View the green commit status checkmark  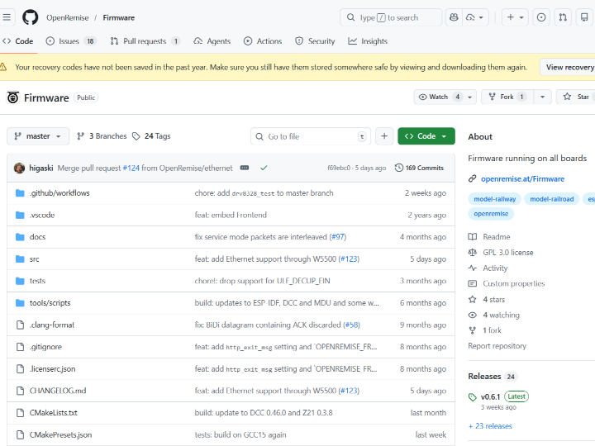click(x=264, y=168)
